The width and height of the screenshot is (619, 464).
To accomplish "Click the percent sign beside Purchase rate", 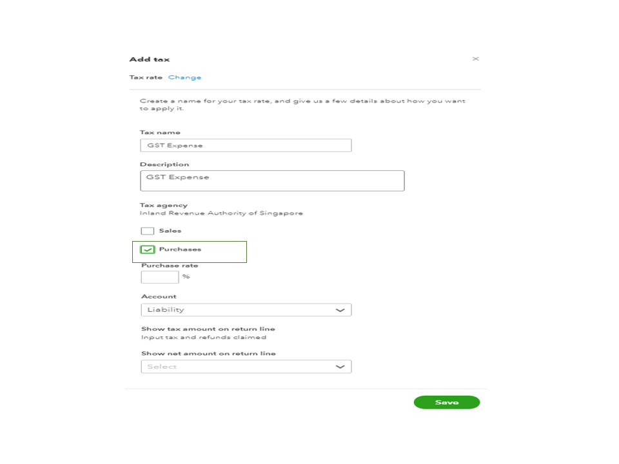I will point(186,277).
